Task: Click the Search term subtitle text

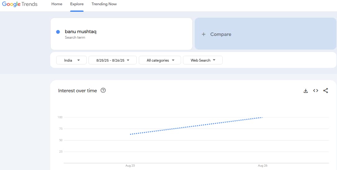Action: [x=75, y=37]
